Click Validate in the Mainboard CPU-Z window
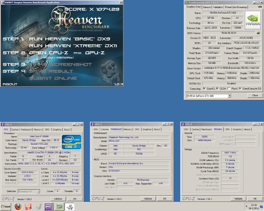Viewport: 264px width, 211px height. click(x=148, y=199)
